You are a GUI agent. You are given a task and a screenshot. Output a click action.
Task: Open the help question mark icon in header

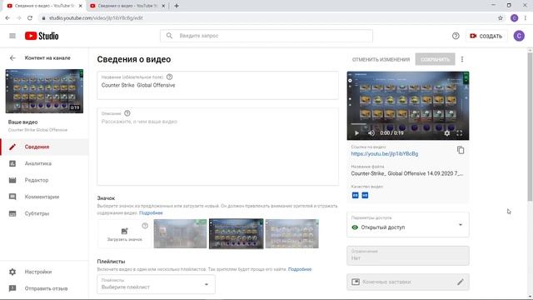(456, 36)
